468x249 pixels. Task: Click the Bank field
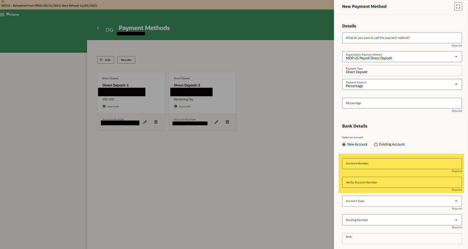pos(402,239)
